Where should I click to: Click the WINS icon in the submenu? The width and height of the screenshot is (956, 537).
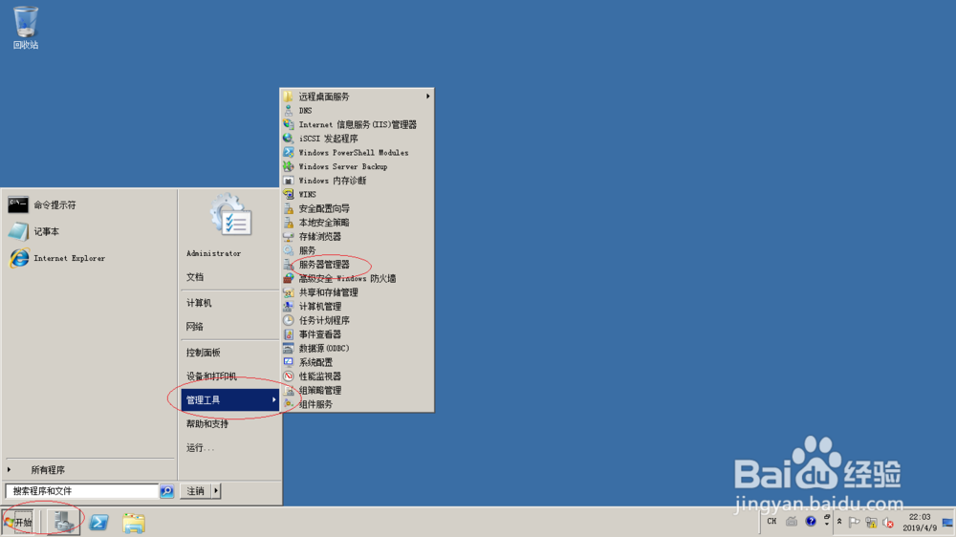[289, 194]
